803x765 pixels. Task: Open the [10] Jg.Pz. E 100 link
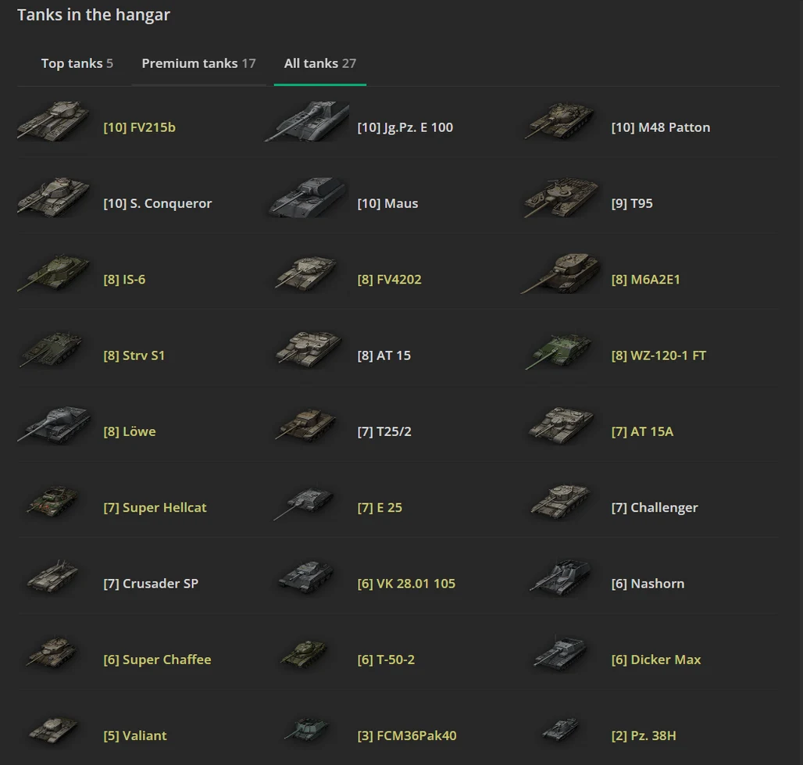405,127
